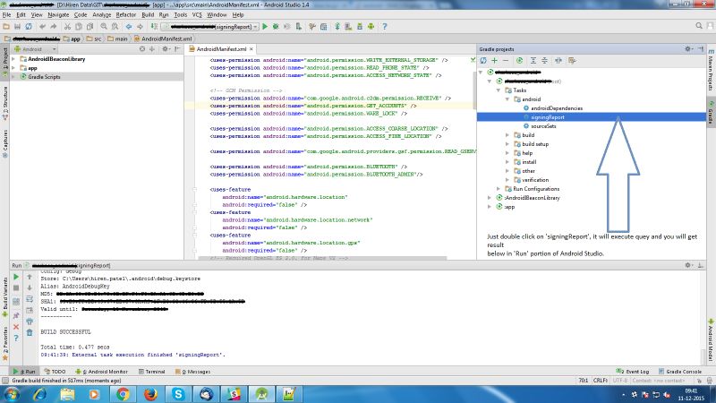Screen dimensions: 716x403
Task: Click the Windows Start button
Action: pos(12,394)
